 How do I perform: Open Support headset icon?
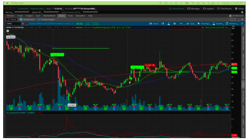tap(204, 9)
